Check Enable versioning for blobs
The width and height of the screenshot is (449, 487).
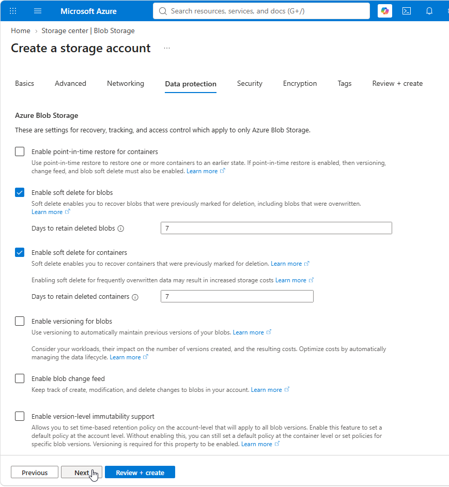[x=20, y=321]
